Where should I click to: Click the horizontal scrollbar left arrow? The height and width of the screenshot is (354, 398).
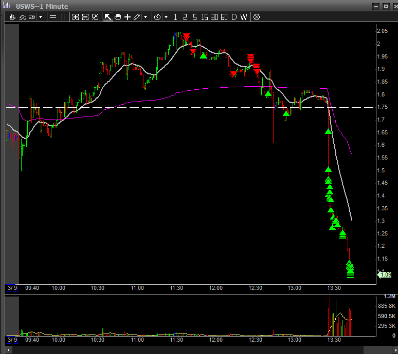click(x=8, y=350)
